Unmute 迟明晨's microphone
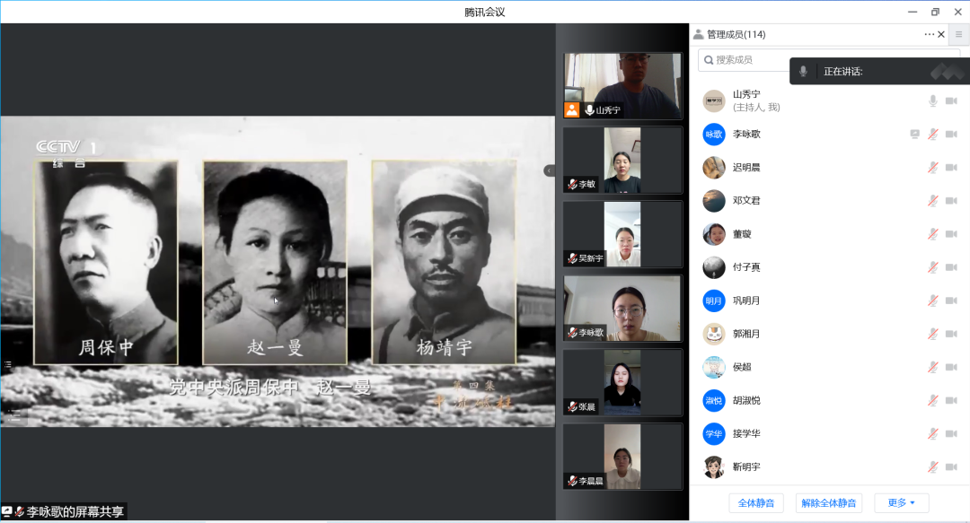The width and height of the screenshot is (970, 523). tap(933, 168)
